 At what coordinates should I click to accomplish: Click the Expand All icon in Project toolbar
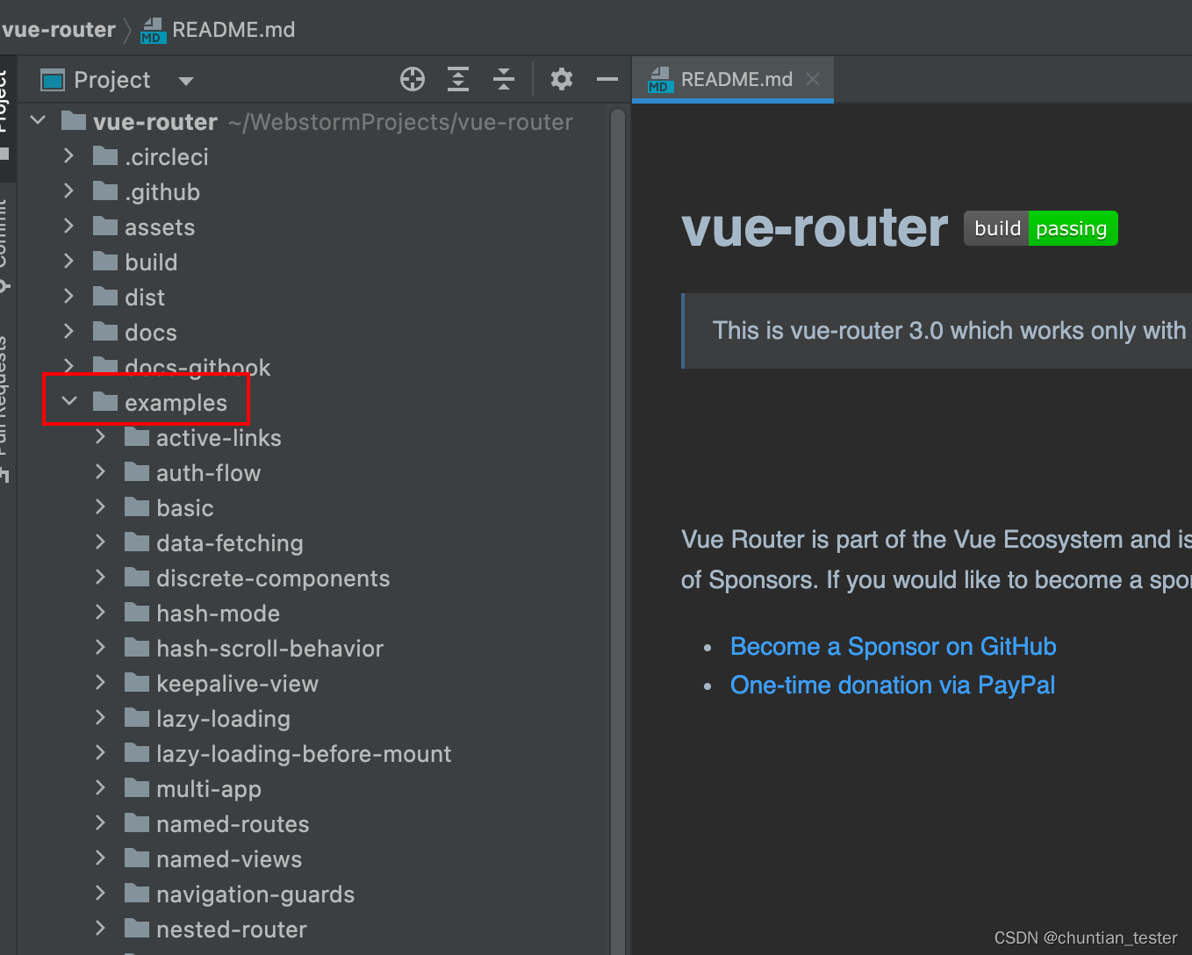tap(457, 79)
